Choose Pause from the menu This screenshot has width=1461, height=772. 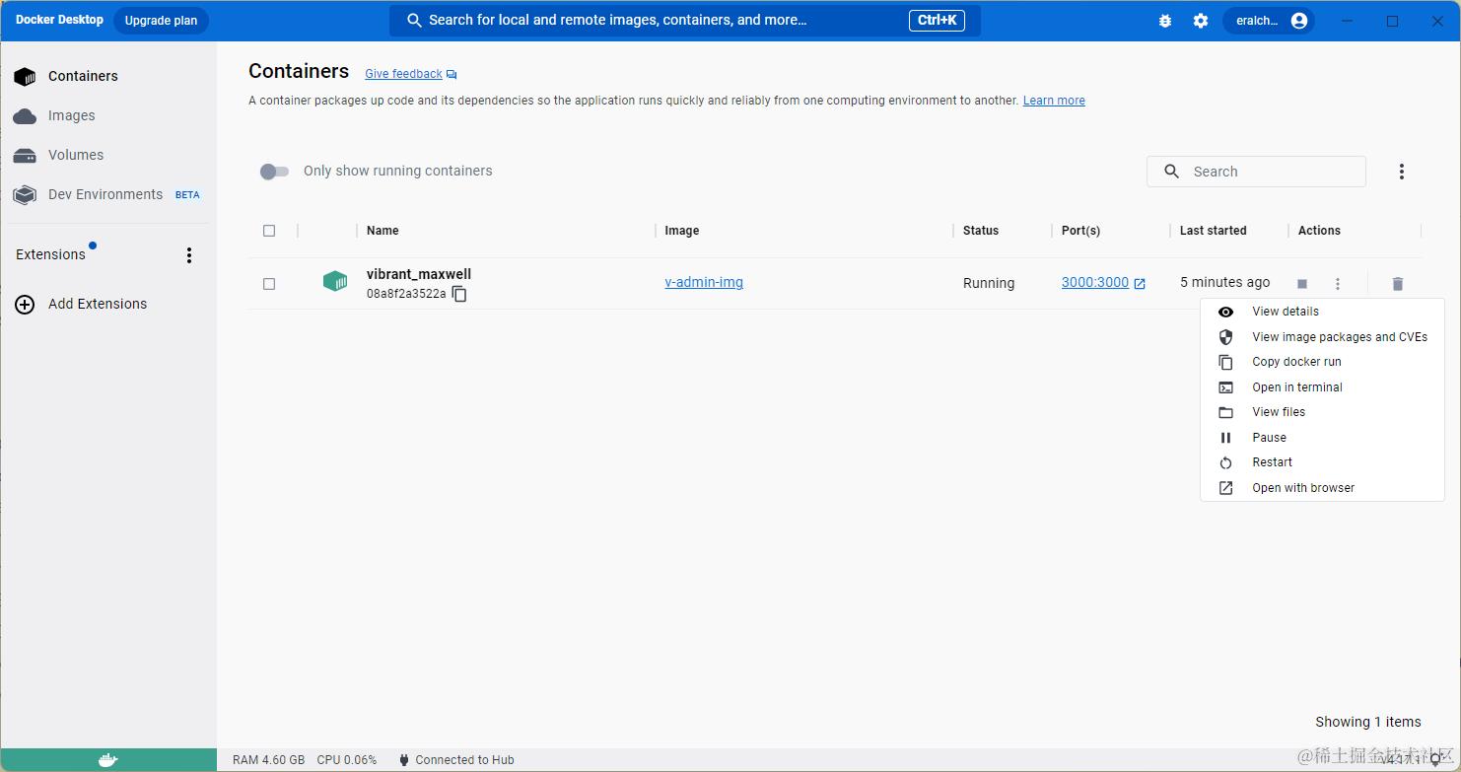point(1322,438)
